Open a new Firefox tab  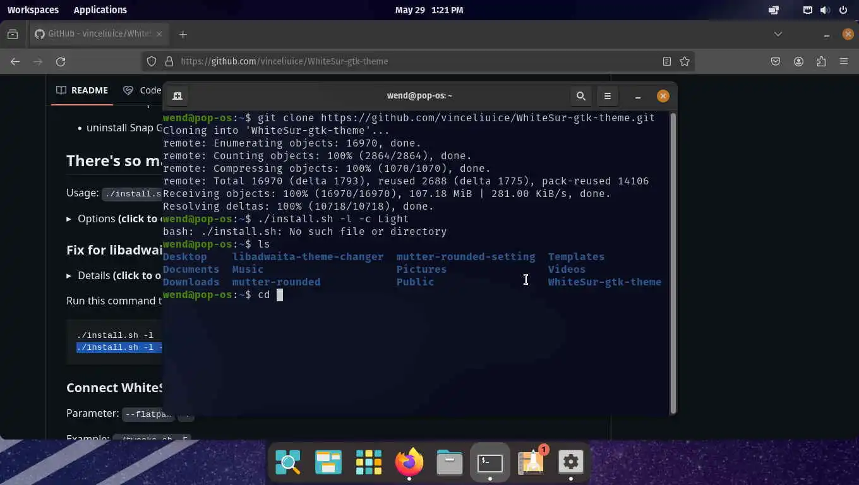[x=183, y=34]
